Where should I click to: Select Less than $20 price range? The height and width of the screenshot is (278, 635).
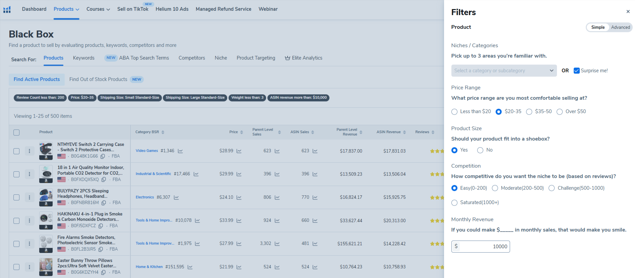click(454, 112)
